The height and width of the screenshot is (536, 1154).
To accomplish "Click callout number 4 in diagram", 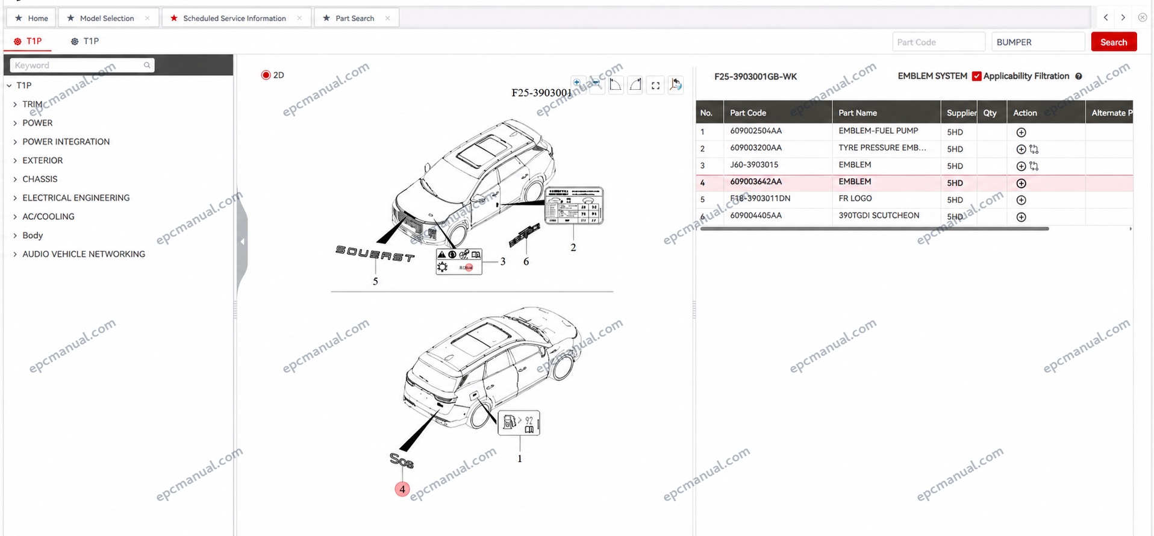I will (x=402, y=489).
